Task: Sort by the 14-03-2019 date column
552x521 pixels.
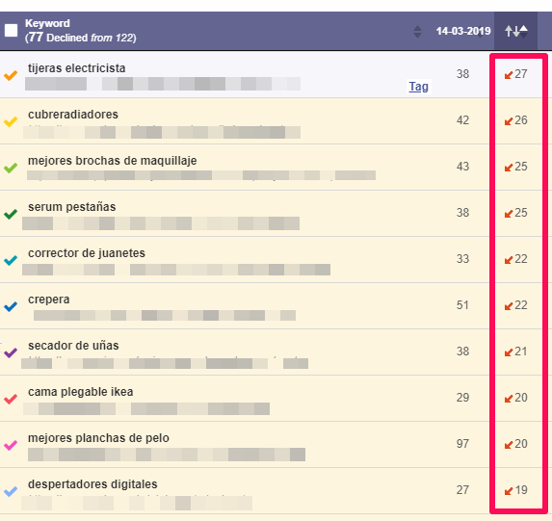Action: [463, 31]
